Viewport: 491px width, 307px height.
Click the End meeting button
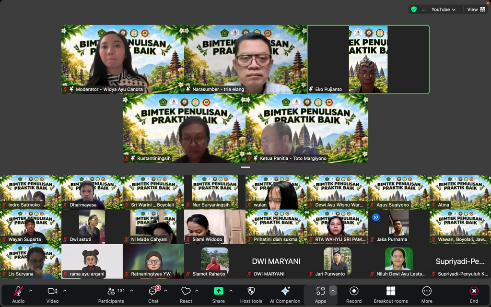click(x=474, y=295)
